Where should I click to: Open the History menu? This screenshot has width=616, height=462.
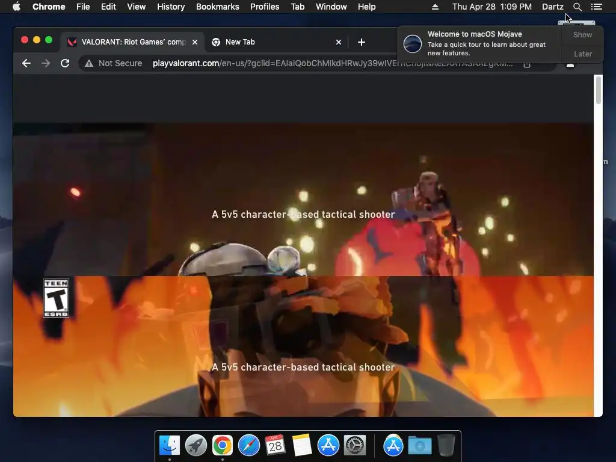[171, 7]
